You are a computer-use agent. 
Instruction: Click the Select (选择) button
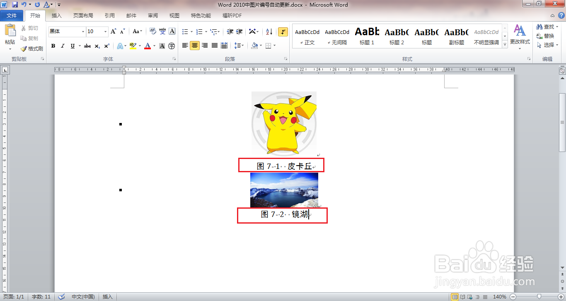pyautogui.click(x=547, y=45)
